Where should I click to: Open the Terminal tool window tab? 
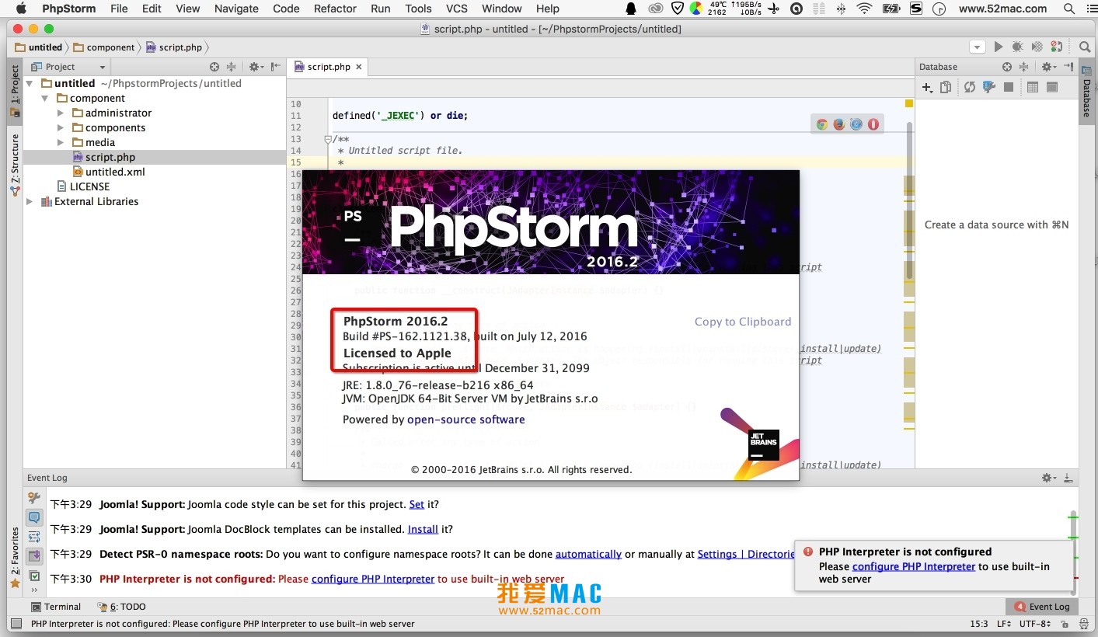(x=55, y=607)
